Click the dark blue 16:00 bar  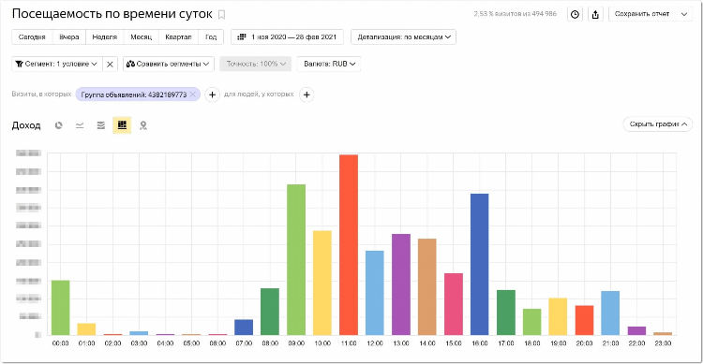479,264
